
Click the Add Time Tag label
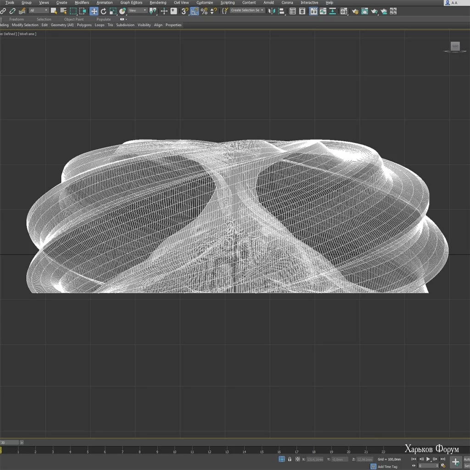pyautogui.click(x=387, y=466)
